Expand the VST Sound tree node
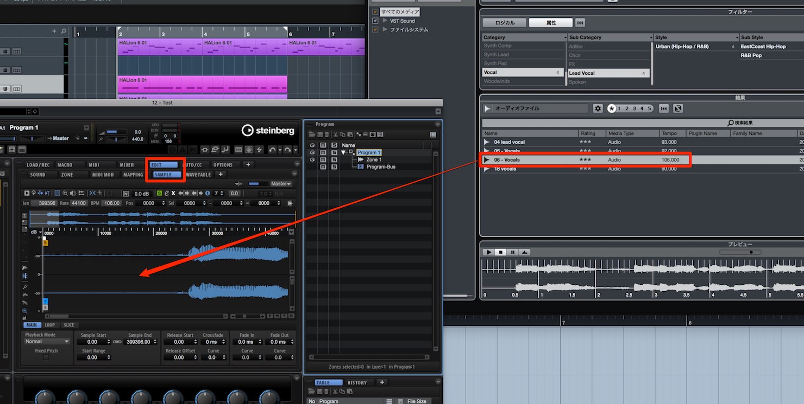The width and height of the screenshot is (804, 404). 385,21
